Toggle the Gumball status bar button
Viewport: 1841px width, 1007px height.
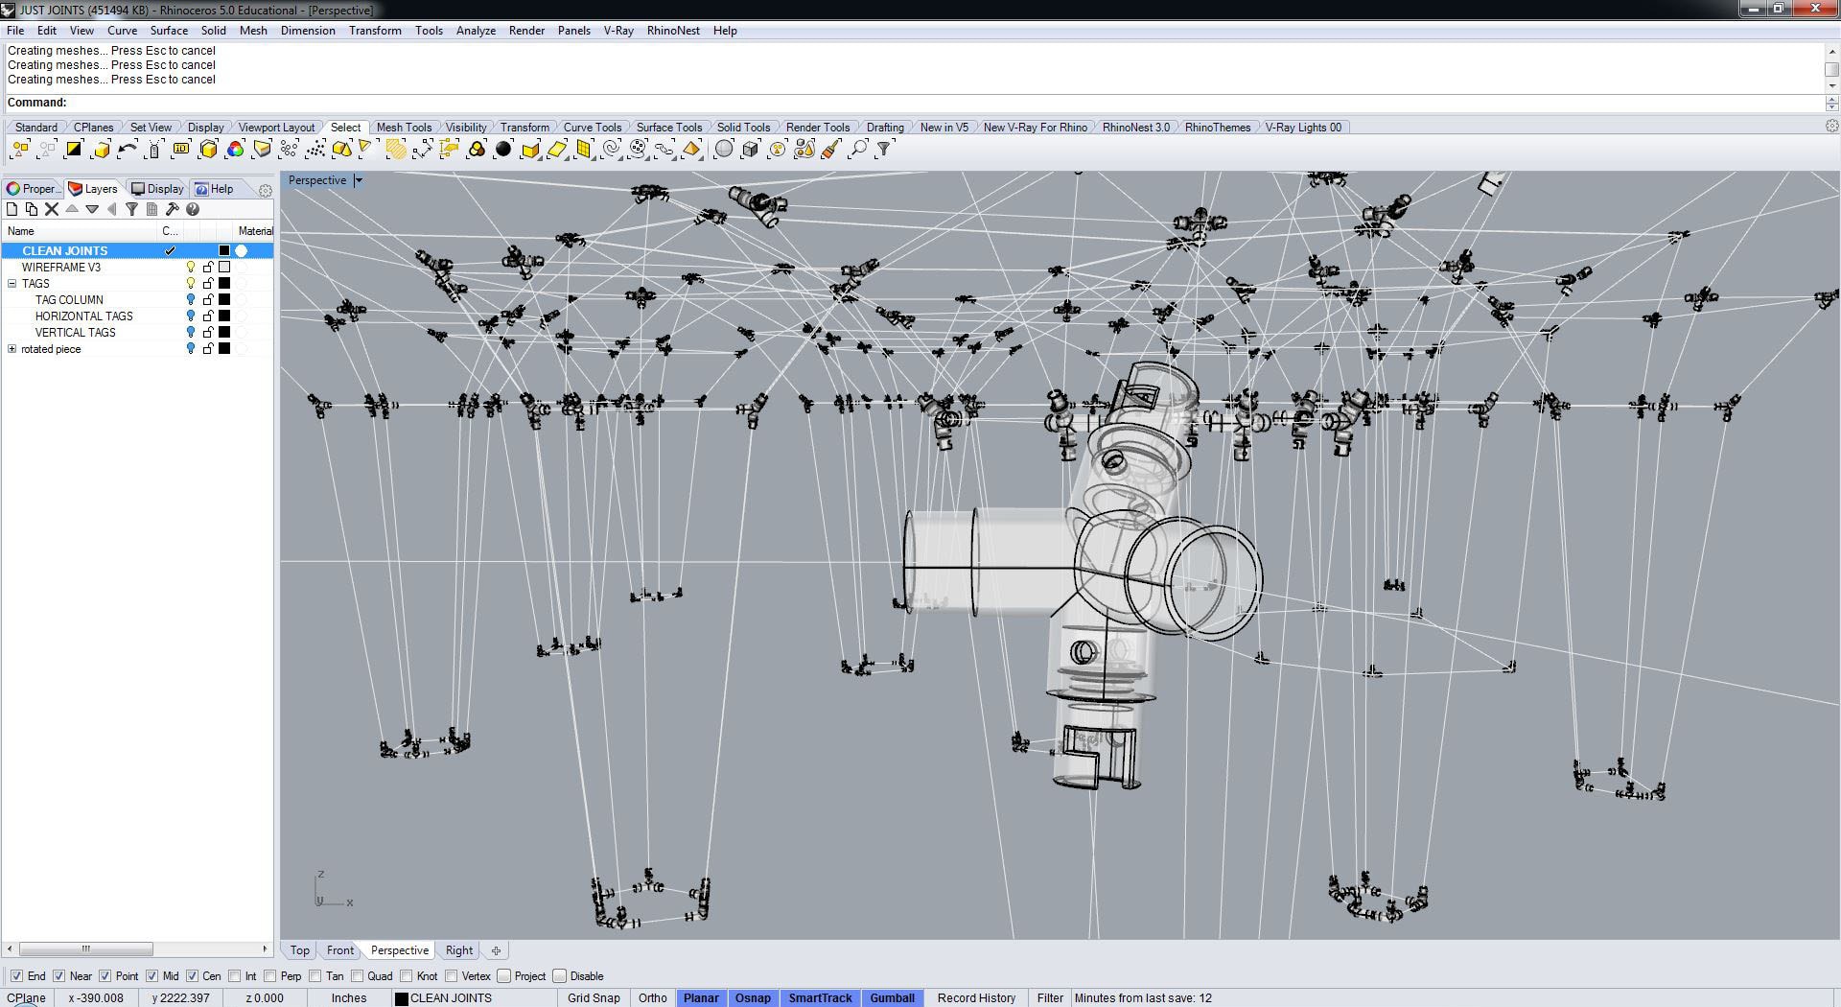892,998
